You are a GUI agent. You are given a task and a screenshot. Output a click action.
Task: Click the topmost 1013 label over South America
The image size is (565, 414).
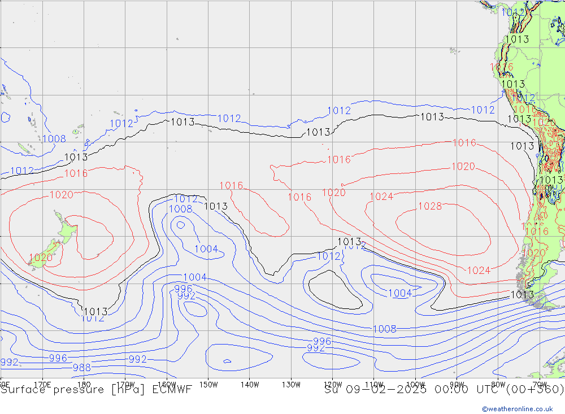pos(516,40)
